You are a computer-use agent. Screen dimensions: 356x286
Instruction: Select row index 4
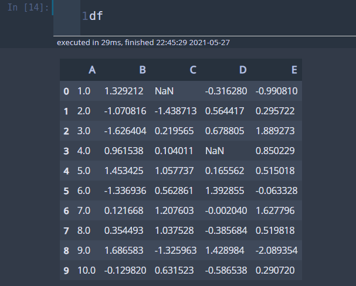click(66, 171)
